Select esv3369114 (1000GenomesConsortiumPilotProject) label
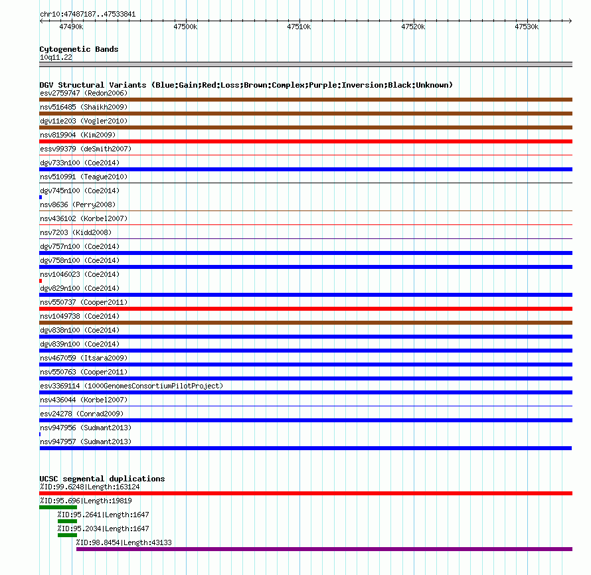The image size is (591, 575). point(131,386)
